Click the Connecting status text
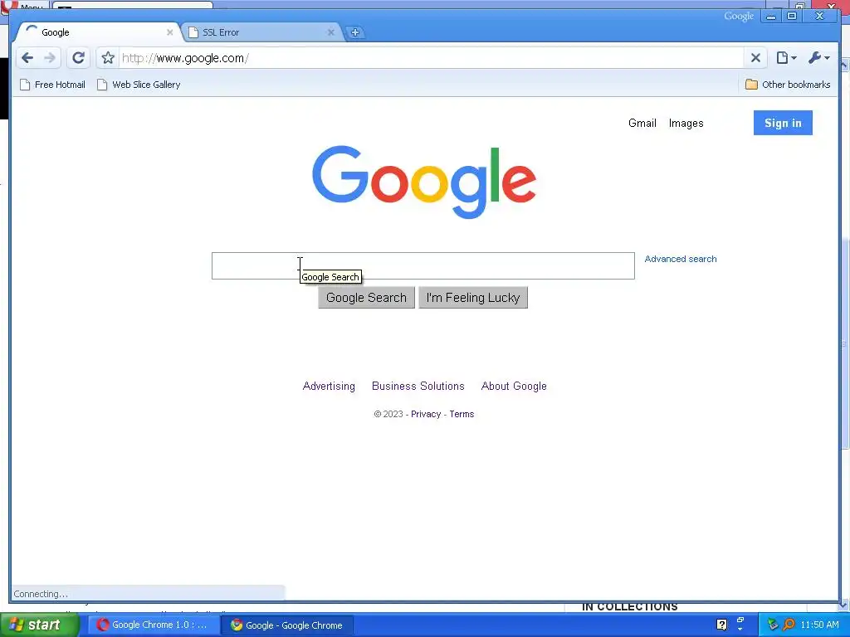The height and width of the screenshot is (637, 850). [x=40, y=594]
